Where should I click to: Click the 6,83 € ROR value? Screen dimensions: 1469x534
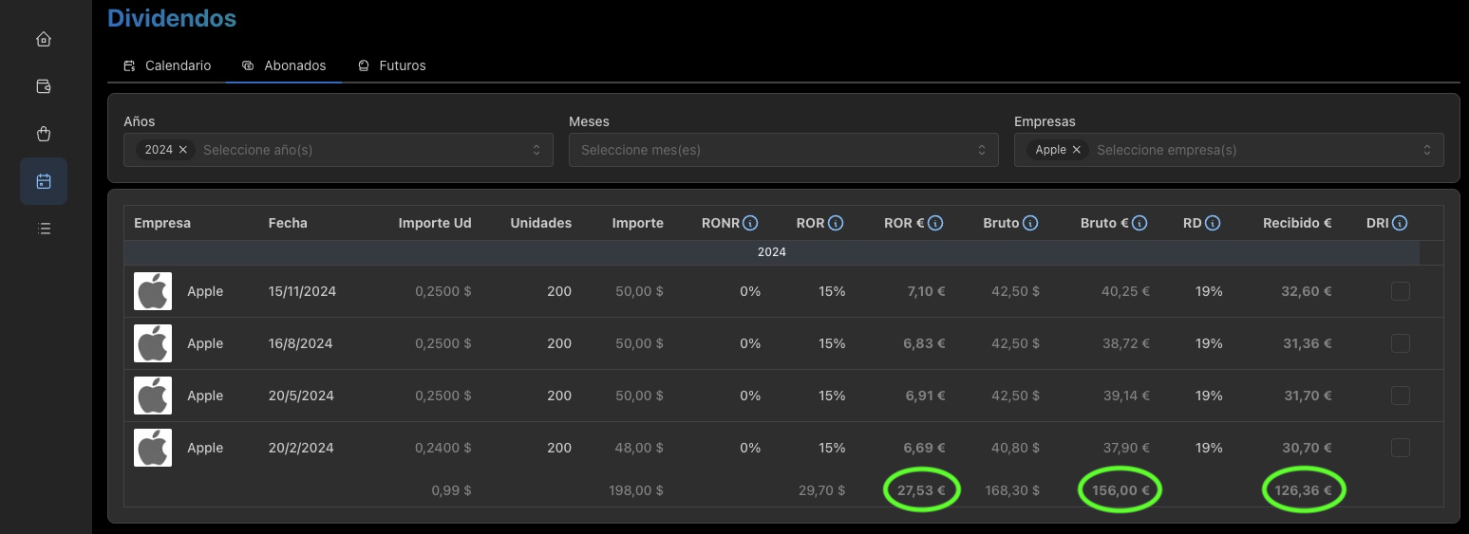click(x=922, y=343)
